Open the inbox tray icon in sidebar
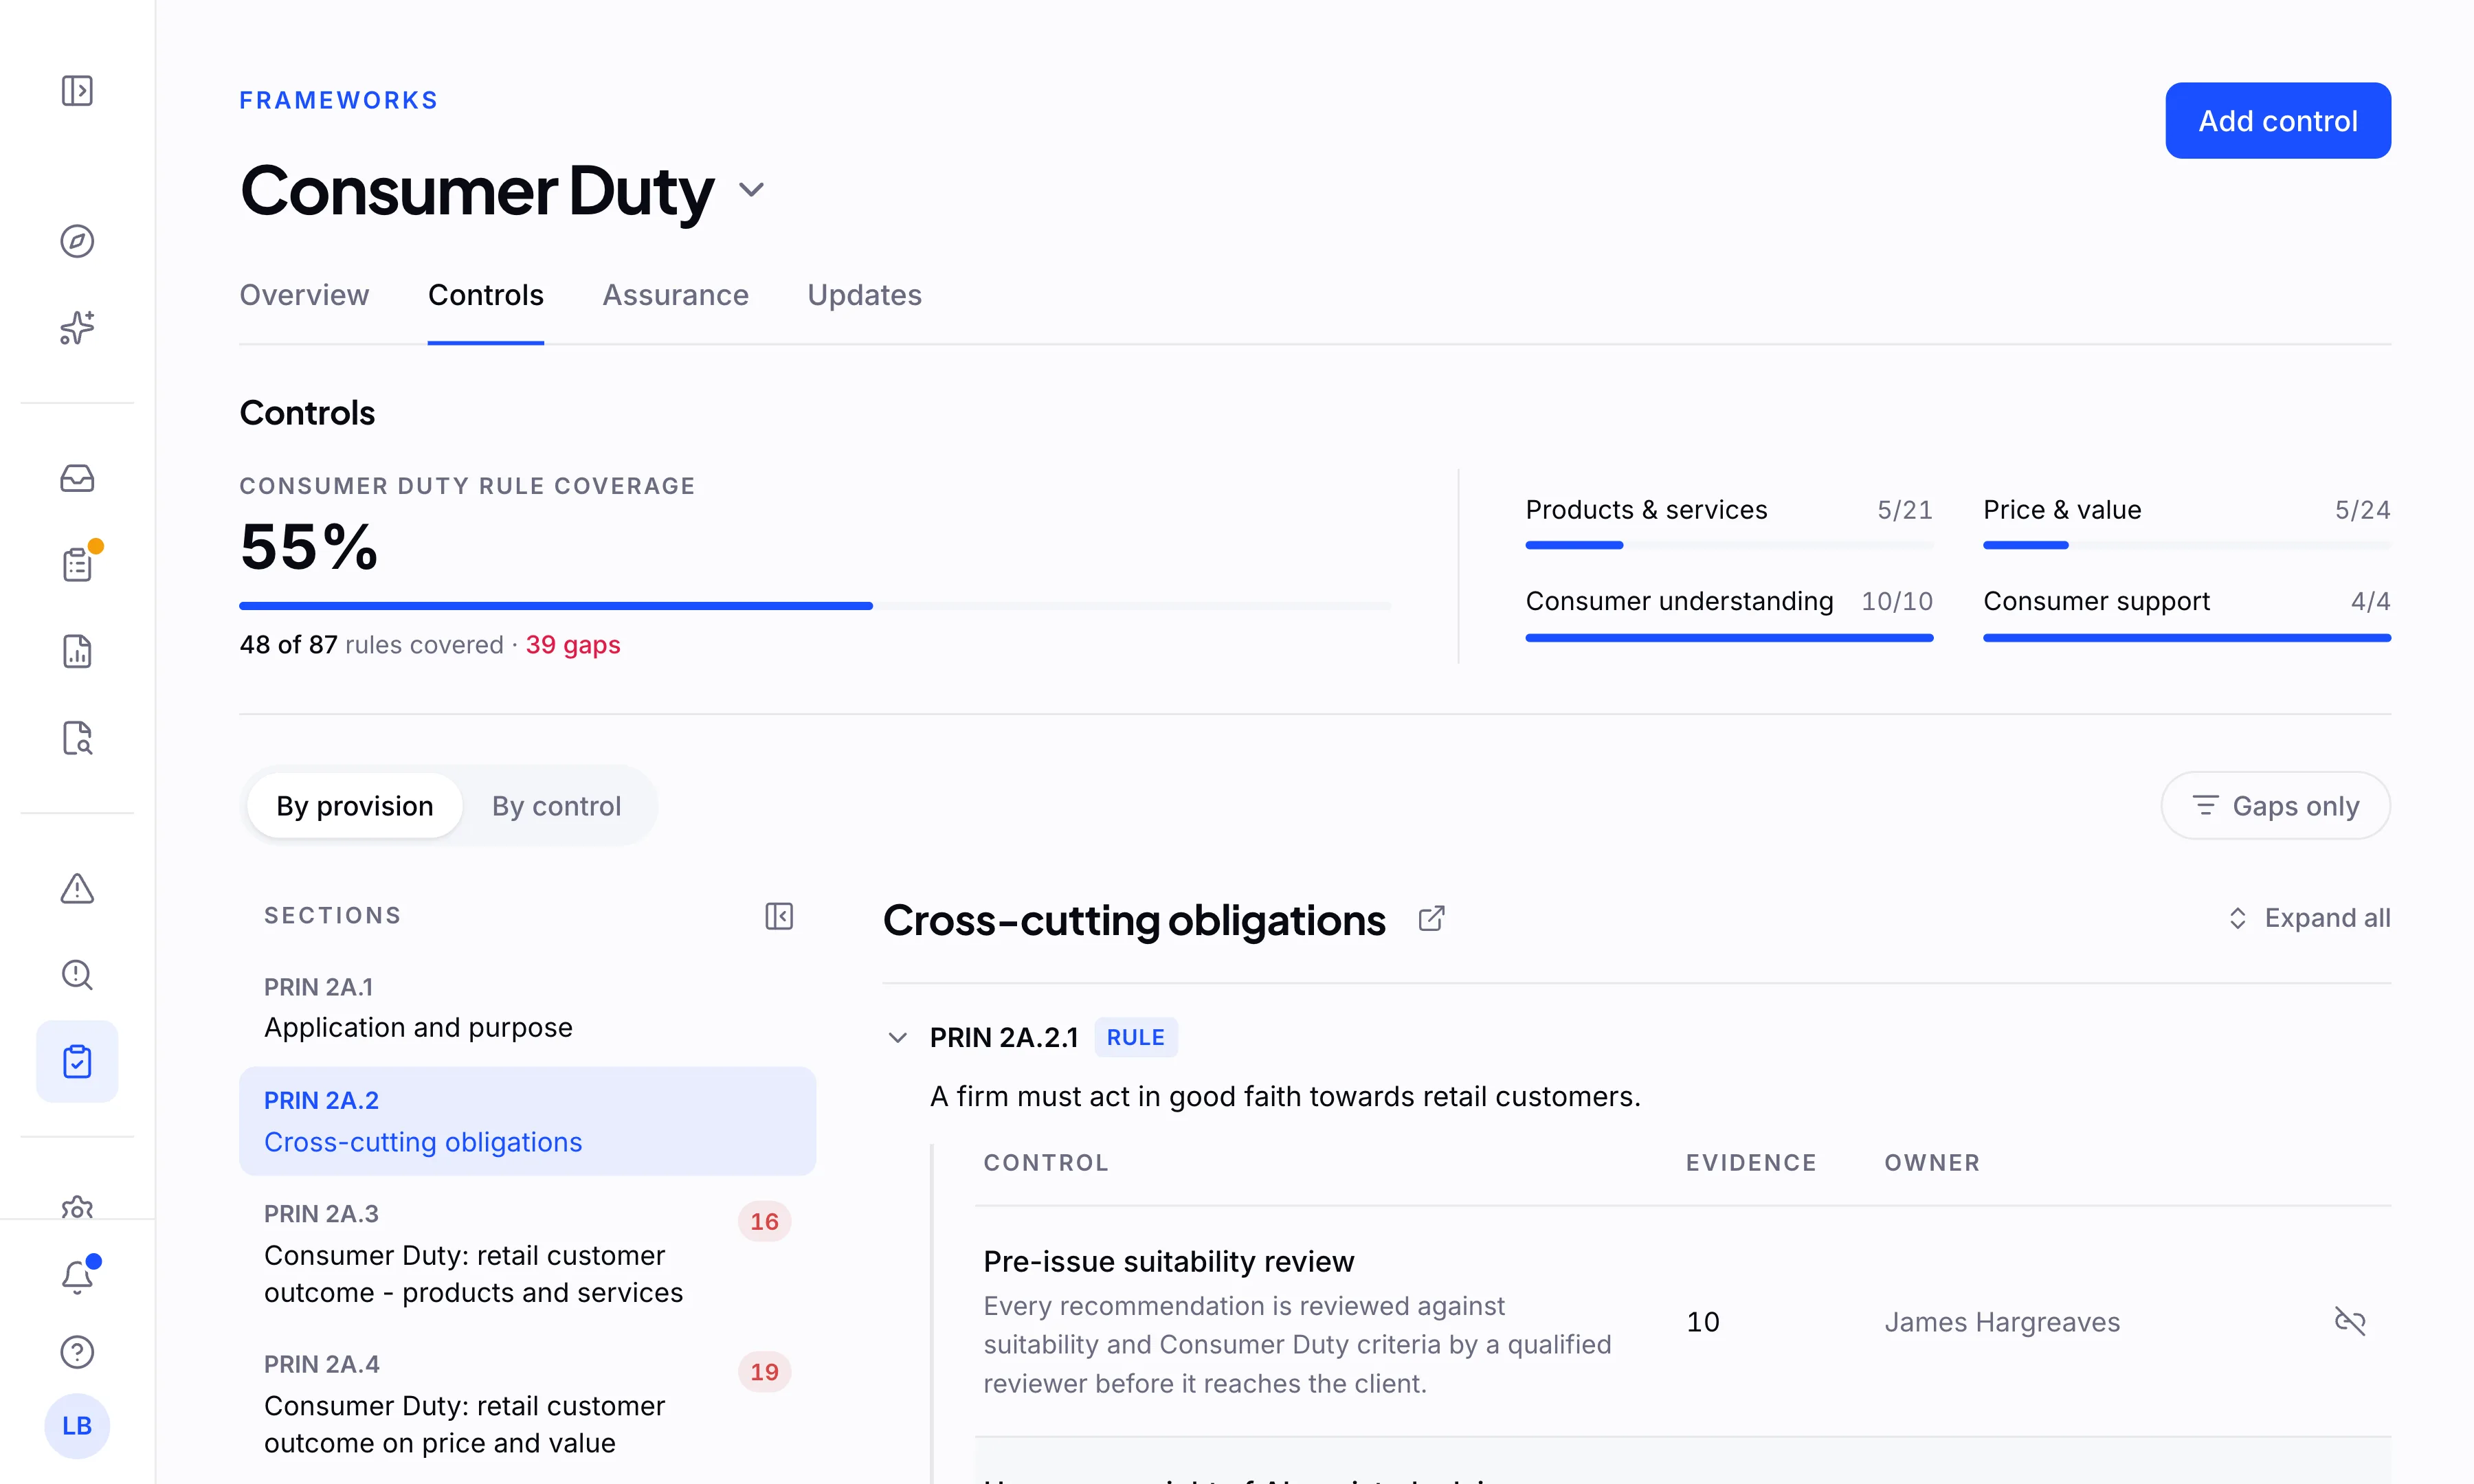 [77, 478]
